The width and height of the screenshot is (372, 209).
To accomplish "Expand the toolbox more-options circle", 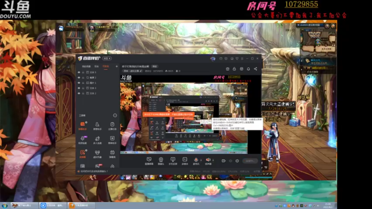I will 115,115.
